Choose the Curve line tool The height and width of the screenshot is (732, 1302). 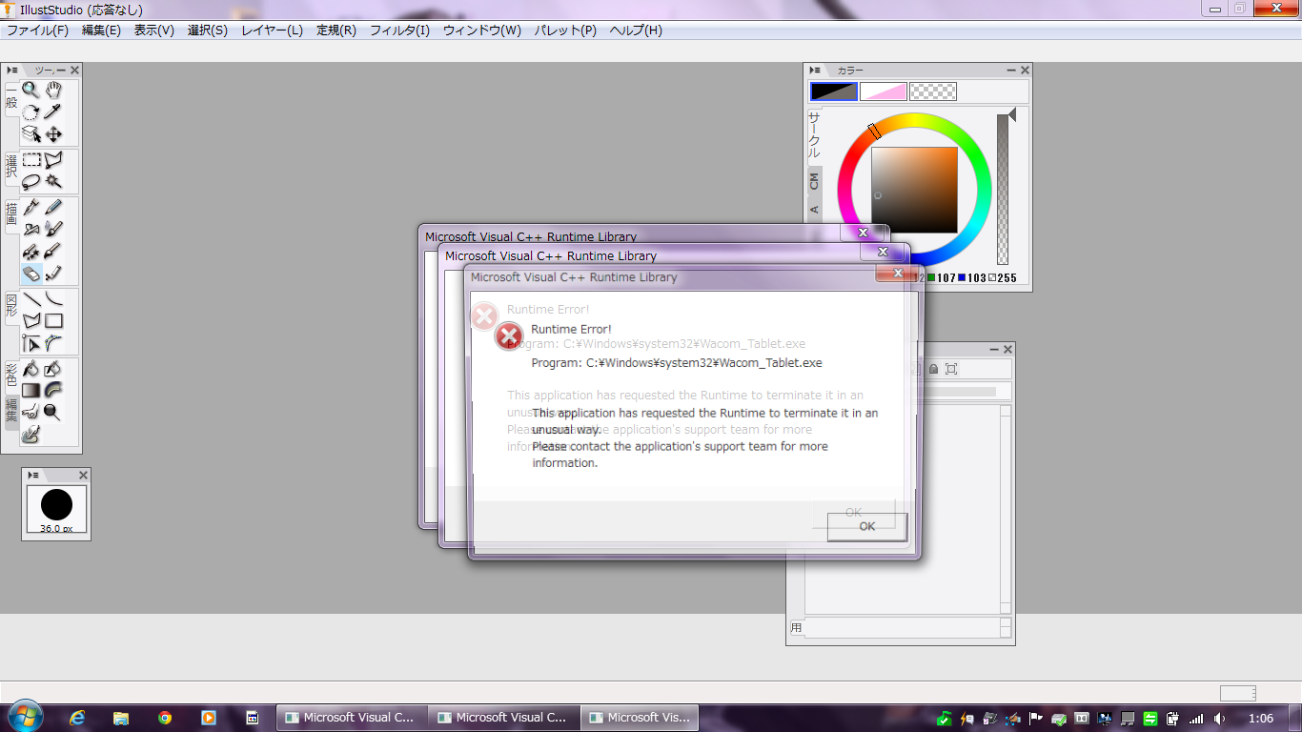54,299
